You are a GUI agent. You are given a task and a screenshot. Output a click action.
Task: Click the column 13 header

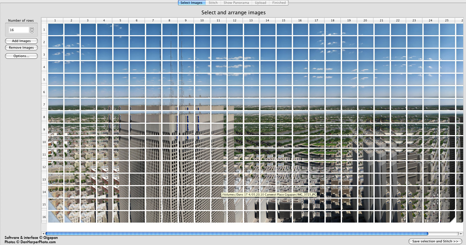click(x=251, y=20)
